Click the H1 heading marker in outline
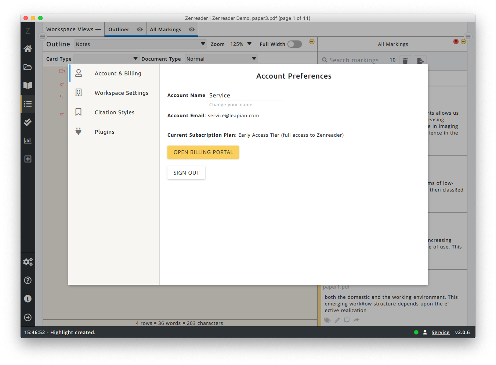This screenshot has width=496, height=365. 62,71
